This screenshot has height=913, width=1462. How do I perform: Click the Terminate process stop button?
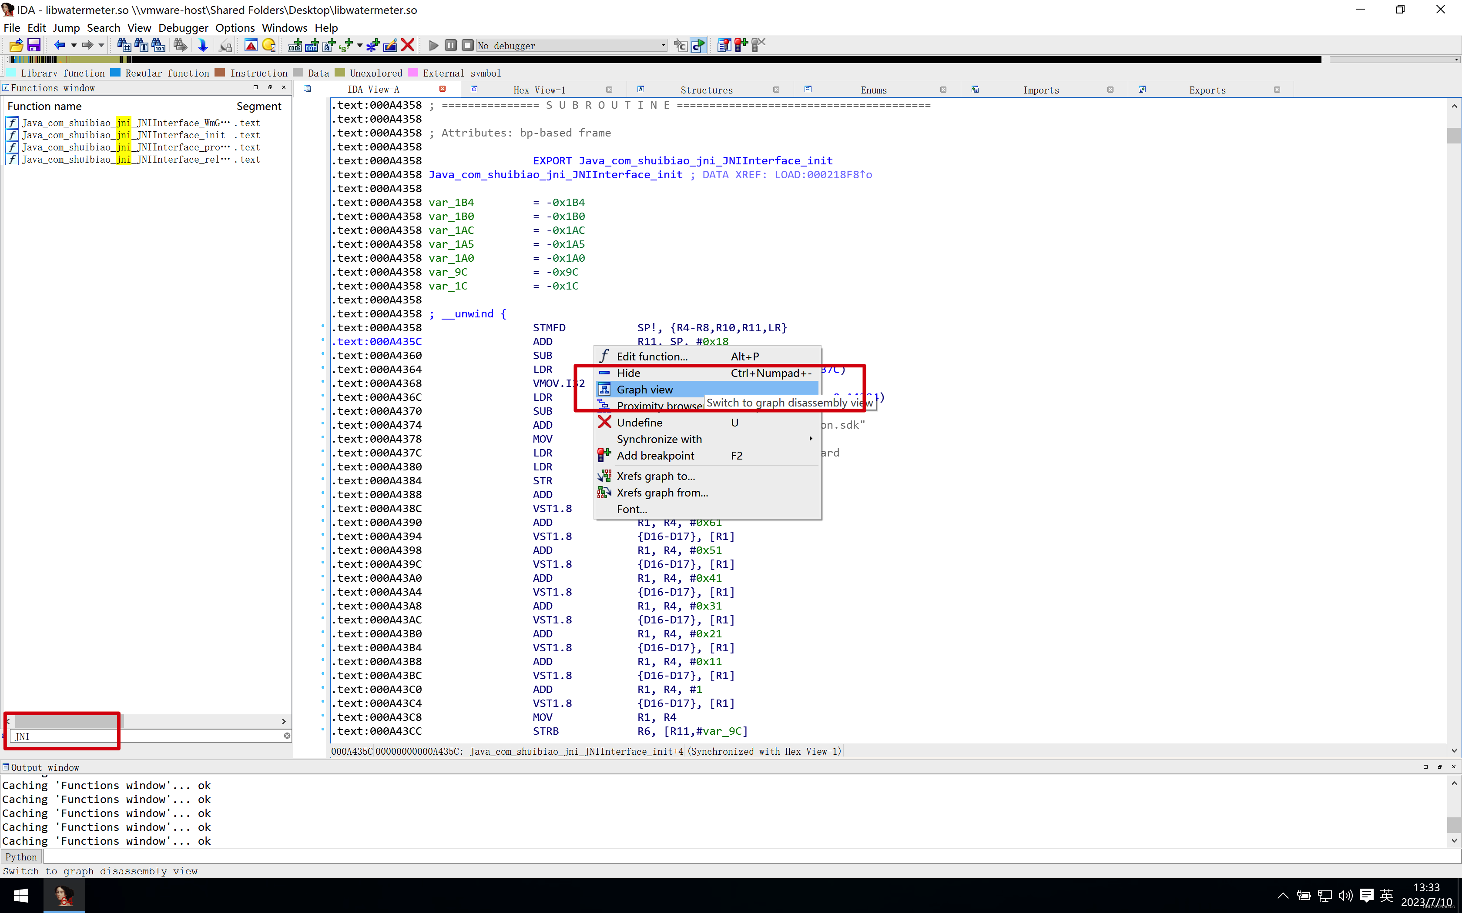pos(468,45)
